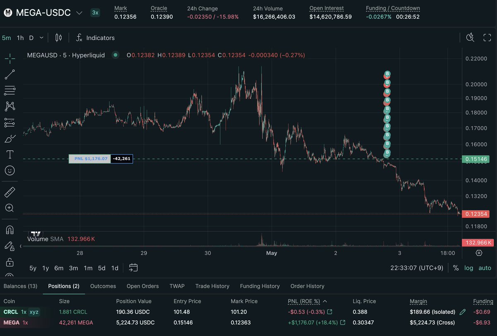Open the candlestick chart style menu
Viewport: 497px width, 336px height.
pyautogui.click(x=58, y=38)
